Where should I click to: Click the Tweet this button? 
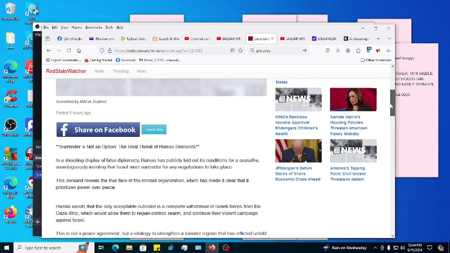tap(154, 130)
